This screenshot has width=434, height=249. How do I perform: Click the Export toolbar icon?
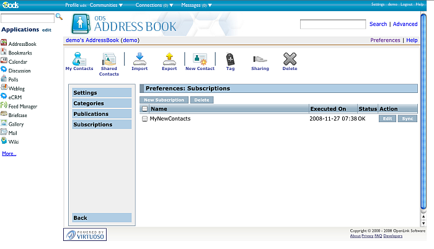coord(169,59)
